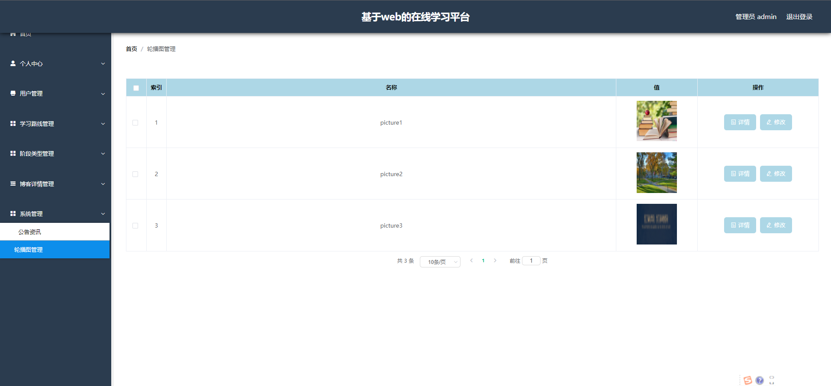Click the 值 column header
This screenshot has width=831, height=386.
(x=657, y=87)
